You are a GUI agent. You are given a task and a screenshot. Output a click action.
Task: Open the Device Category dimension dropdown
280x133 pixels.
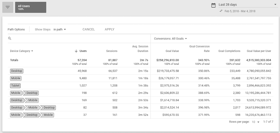pos(22,51)
